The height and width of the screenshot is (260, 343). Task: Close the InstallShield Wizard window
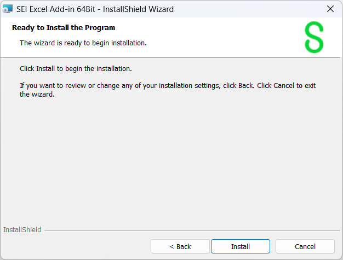click(330, 9)
